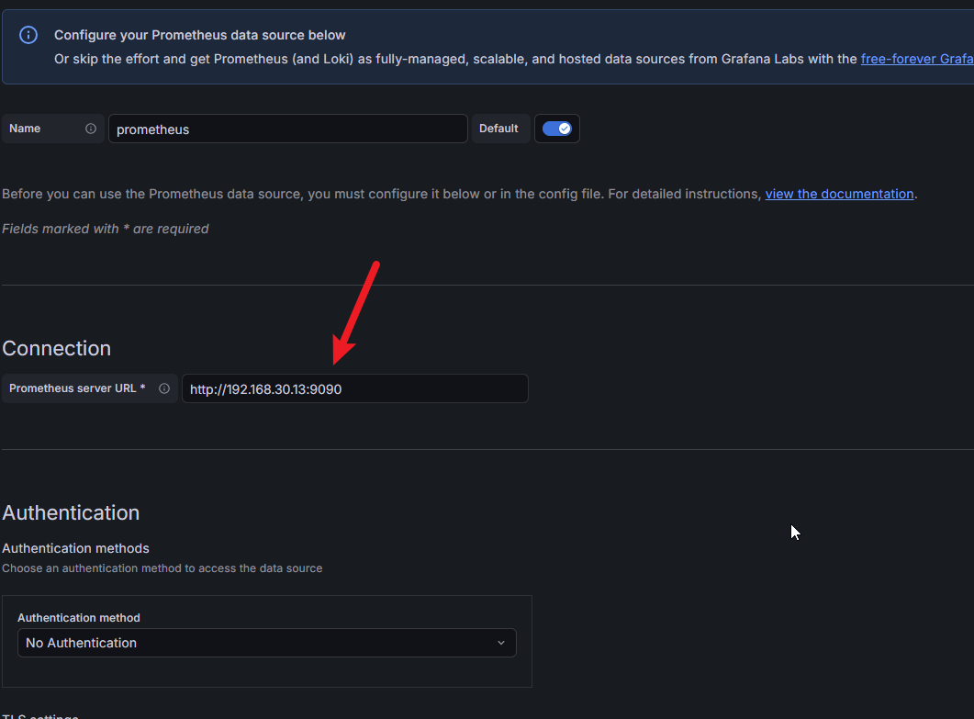Toggle the Default data source switch
Image resolution: width=974 pixels, height=719 pixels.
pos(556,129)
